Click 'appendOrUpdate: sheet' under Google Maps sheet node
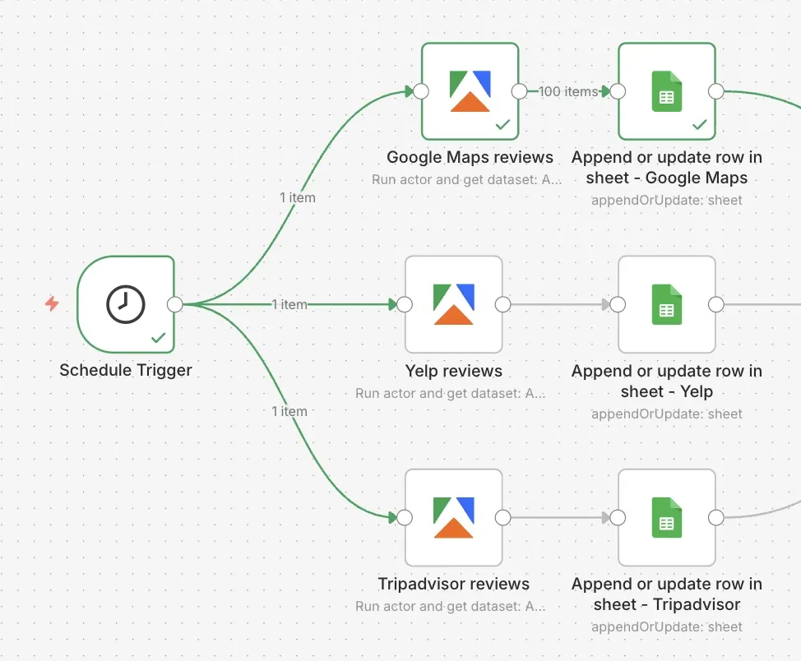Viewport: 801px width, 661px height. tap(667, 201)
